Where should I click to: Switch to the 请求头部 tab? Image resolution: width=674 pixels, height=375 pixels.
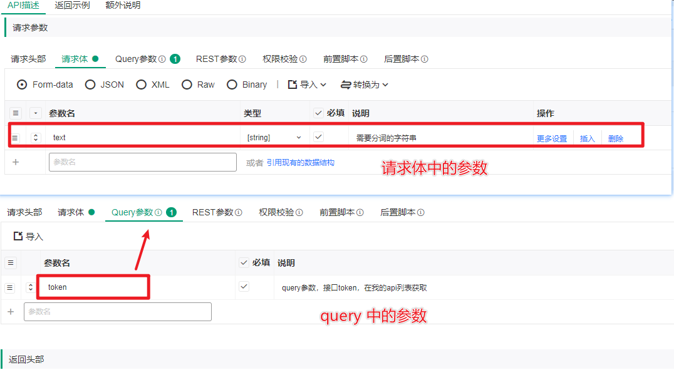pos(28,58)
